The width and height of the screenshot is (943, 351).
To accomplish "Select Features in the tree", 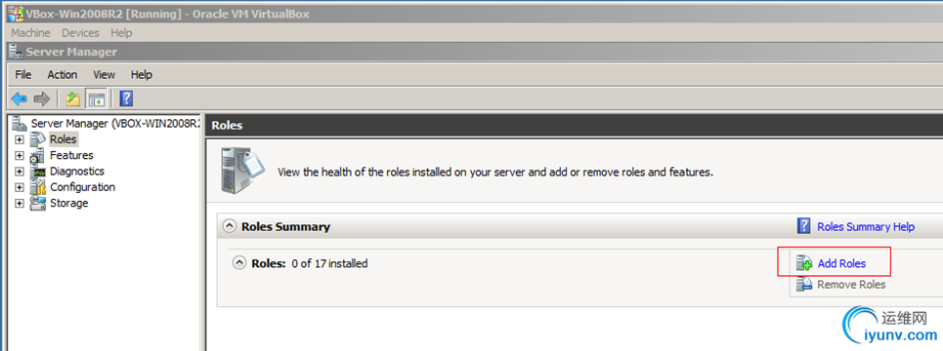I will [x=71, y=155].
